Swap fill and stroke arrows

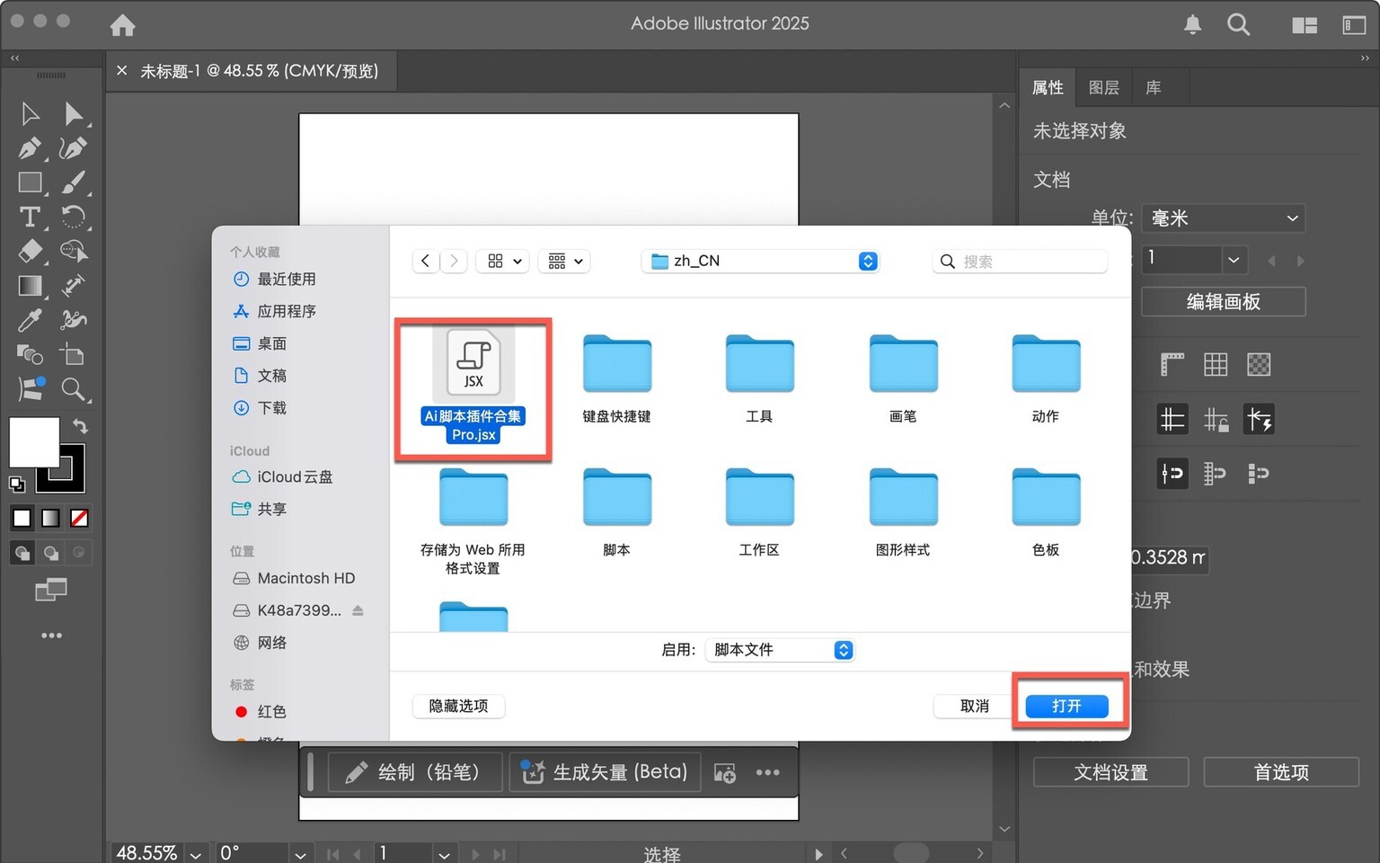(x=81, y=425)
